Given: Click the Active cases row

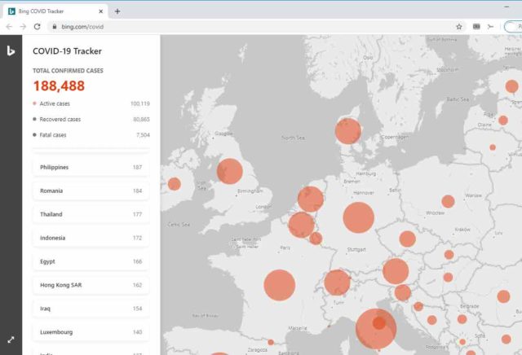Looking at the screenshot, I should click(x=91, y=103).
